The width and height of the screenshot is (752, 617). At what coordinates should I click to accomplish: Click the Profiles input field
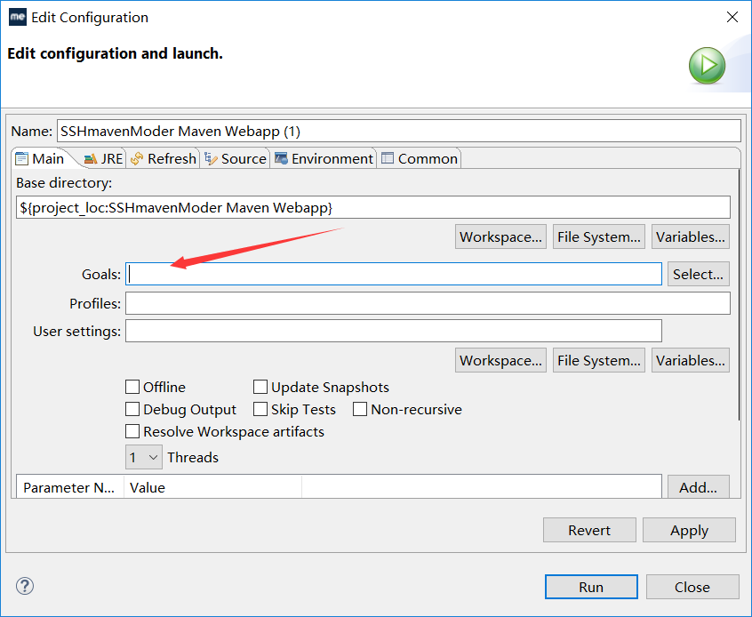(x=428, y=303)
